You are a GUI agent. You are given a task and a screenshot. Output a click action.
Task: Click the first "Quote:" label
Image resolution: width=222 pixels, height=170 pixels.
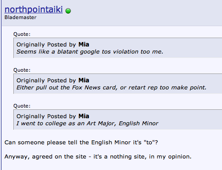pos(22,34)
